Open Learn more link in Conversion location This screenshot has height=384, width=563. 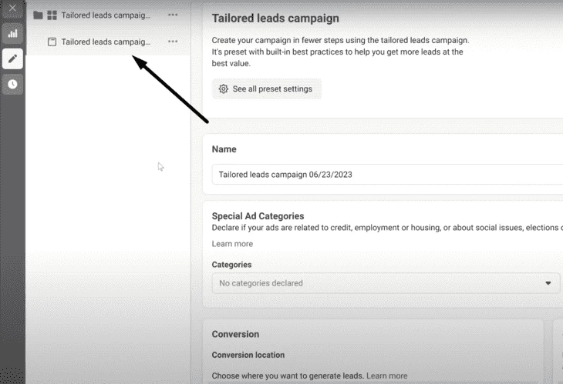[x=386, y=376]
